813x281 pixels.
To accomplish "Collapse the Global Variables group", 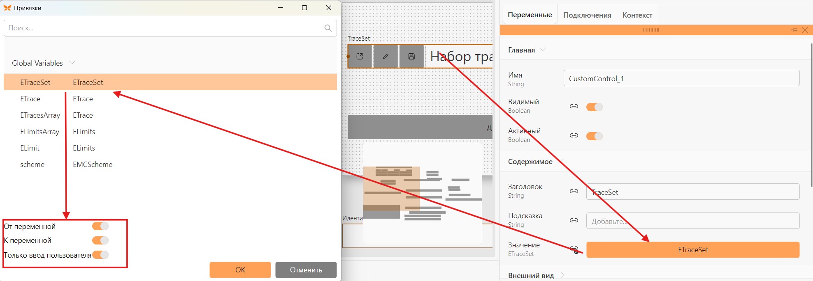I will coord(72,63).
